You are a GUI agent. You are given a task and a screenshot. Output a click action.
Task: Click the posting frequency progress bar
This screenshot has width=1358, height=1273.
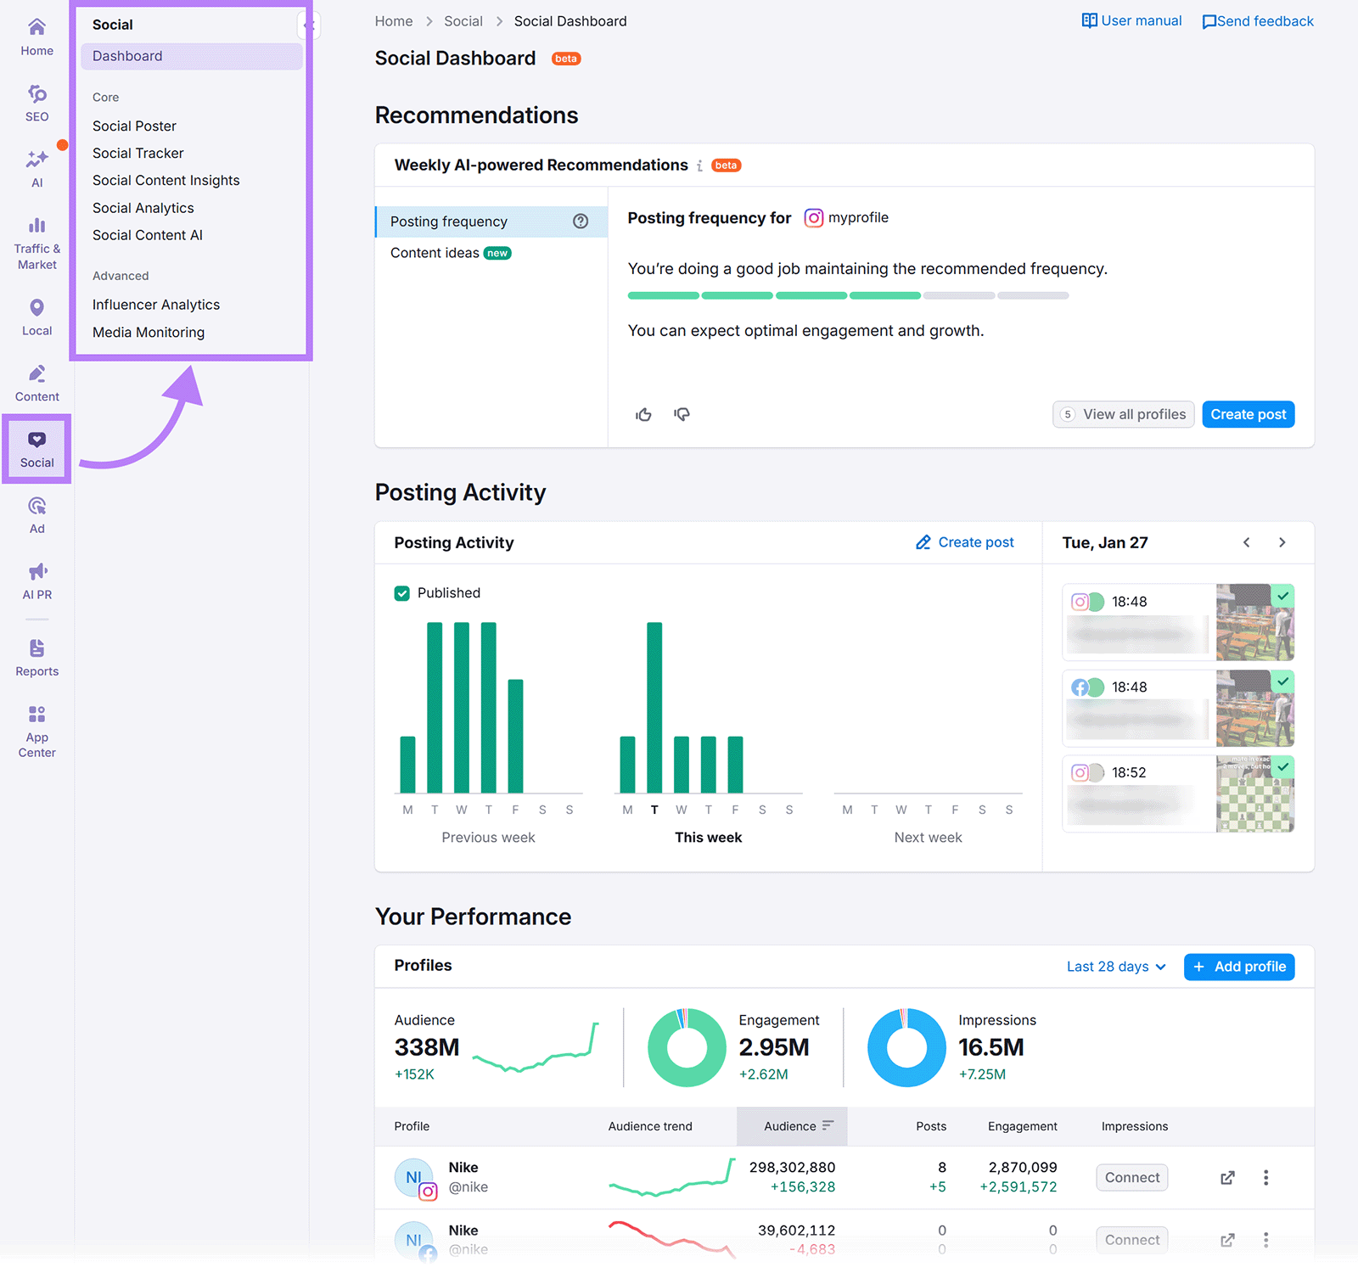(x=847, y=295)
